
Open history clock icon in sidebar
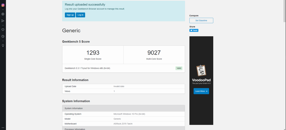click(x=3, y=36)
